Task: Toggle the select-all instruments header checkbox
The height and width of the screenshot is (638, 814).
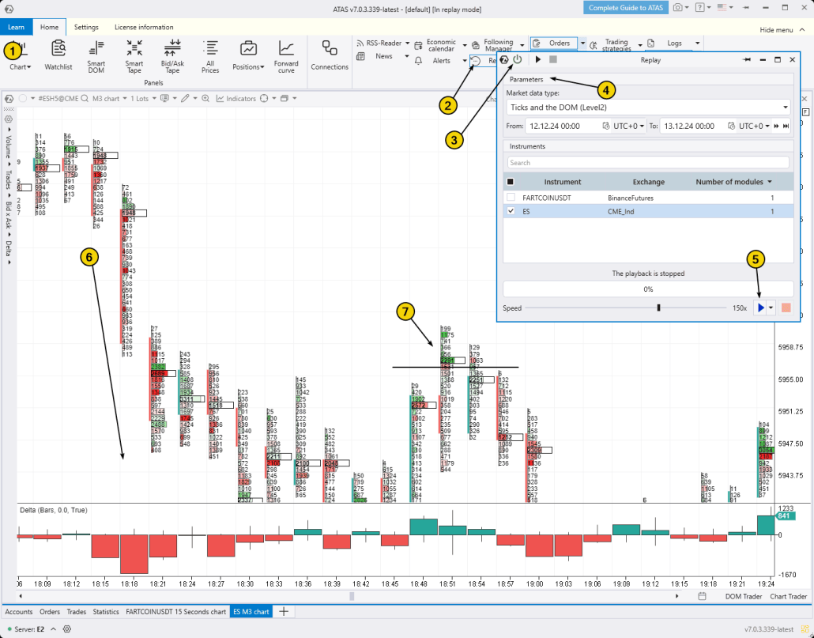Action: click(x=512, y=181)
